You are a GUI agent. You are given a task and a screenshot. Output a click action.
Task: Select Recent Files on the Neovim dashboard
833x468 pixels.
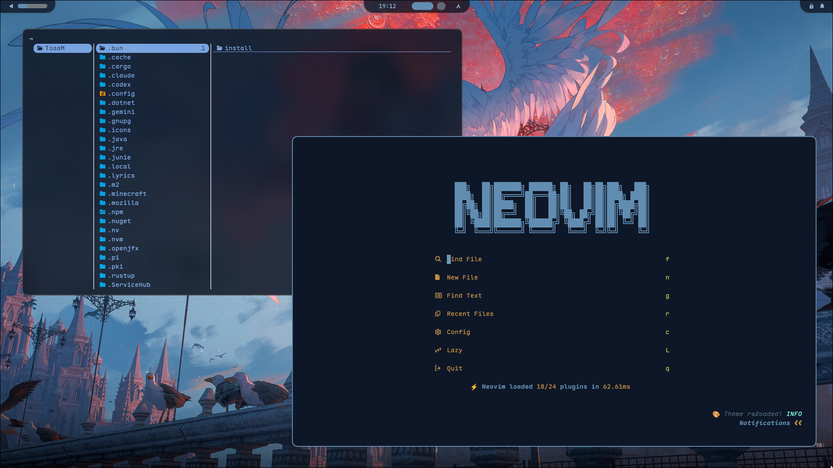pos(551,314)
